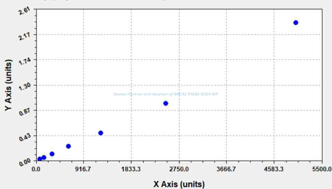This screenshot has width=332, height=189.
Task: Click the x-axis label '0.0'
Action: (36, 169)
